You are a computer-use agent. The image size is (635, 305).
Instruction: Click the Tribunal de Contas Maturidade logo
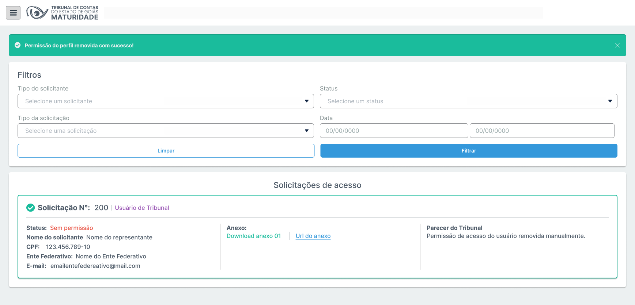[62, 13]
